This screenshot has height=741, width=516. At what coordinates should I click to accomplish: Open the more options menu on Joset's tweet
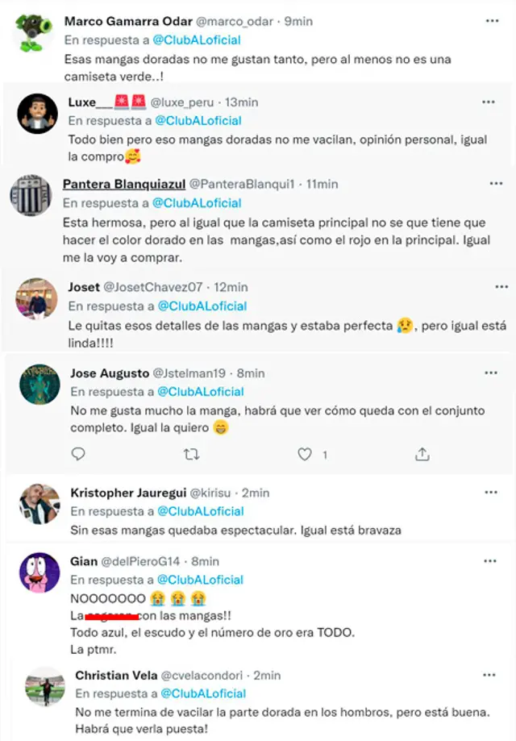coord(501,287)
